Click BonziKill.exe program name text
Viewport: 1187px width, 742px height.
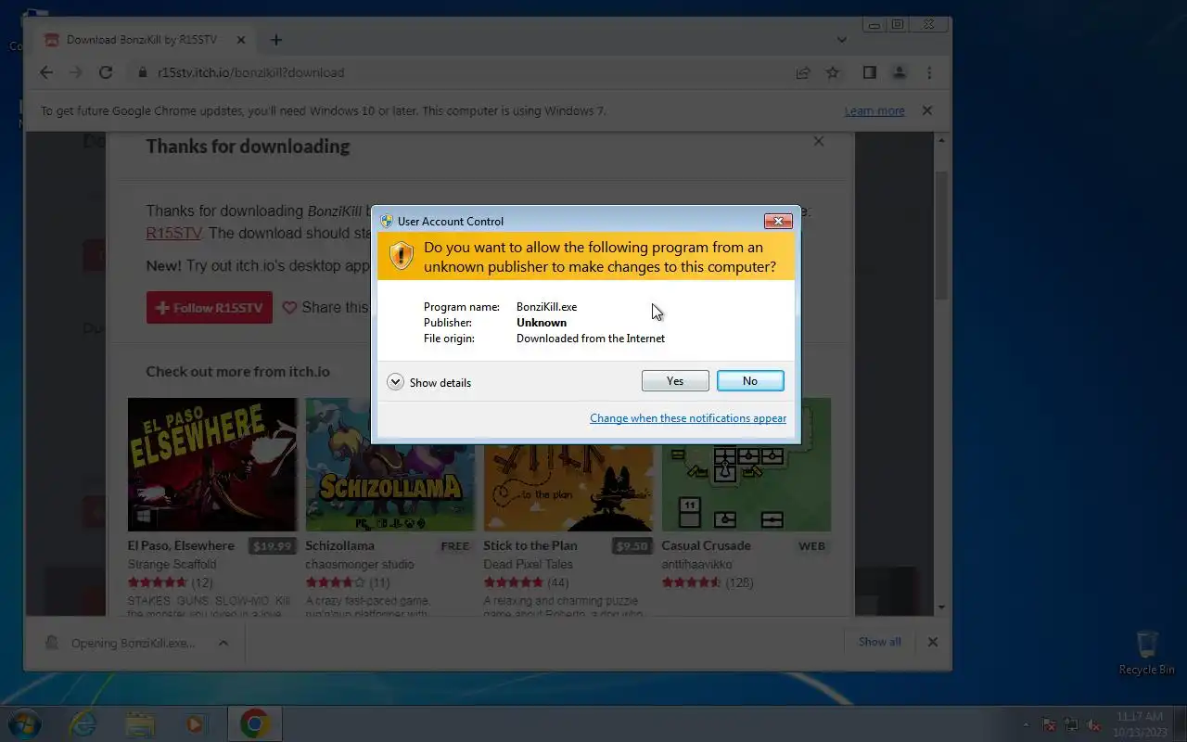546,307
